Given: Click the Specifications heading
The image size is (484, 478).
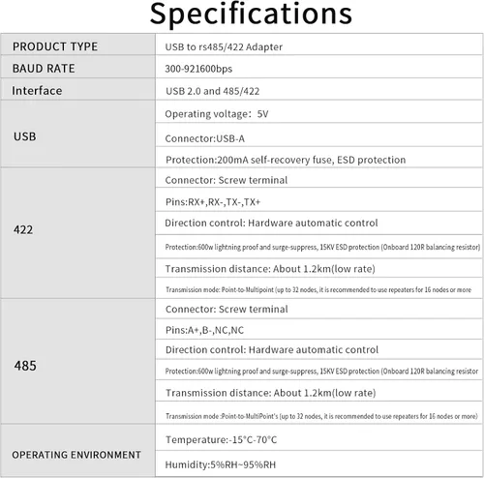Looking at the screenshot, I should pyautogui.click(x=251, y=14).
